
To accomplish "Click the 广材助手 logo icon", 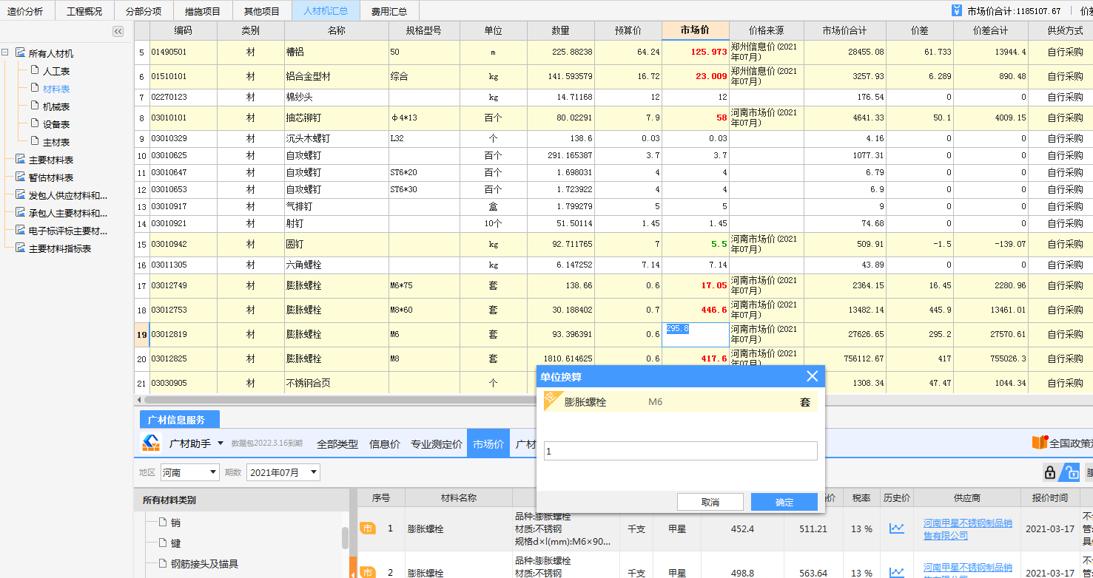I will tap(152, 443).
